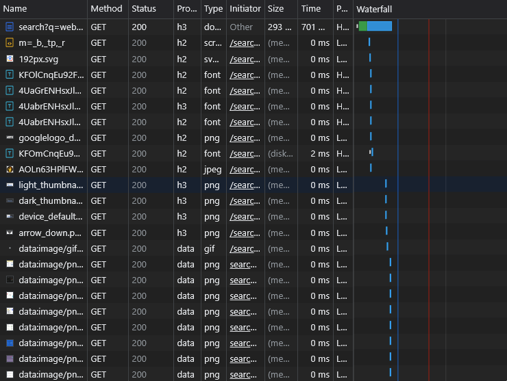Click the waterfall marker for KFOmCnqEu9 request

372,152
